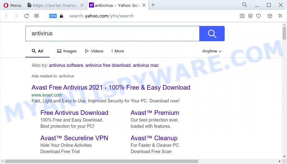The width and height of the screenshot is (287, 164).
Task: Close the Yahoo Search tab
Action: click(x=144, y=5)
